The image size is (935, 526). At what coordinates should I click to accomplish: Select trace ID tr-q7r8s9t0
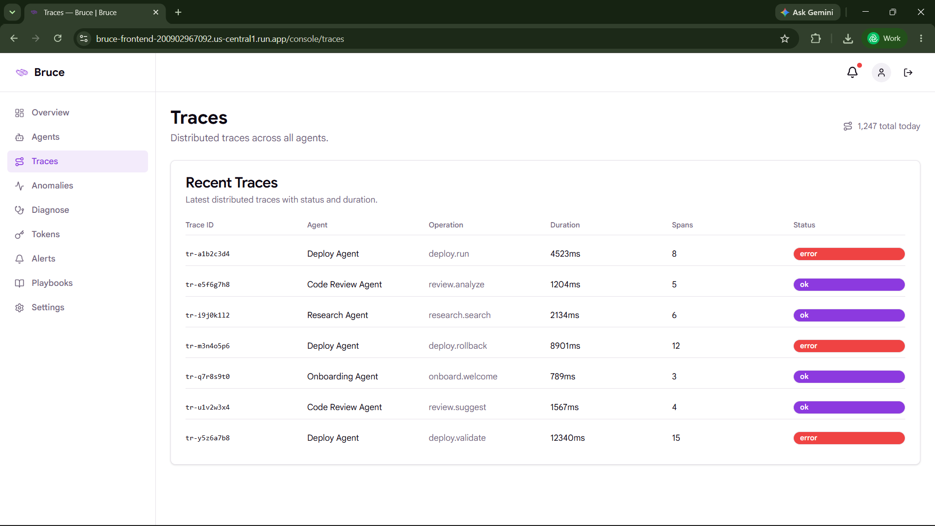207,376
